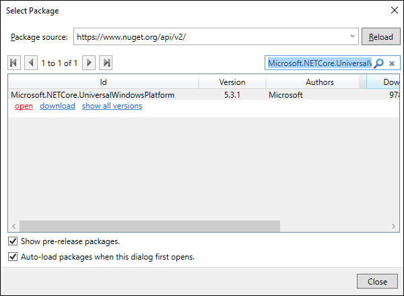Open the package via the 'open' link
The width and height of the screenshot is (404, 296).
click(24, 107)
